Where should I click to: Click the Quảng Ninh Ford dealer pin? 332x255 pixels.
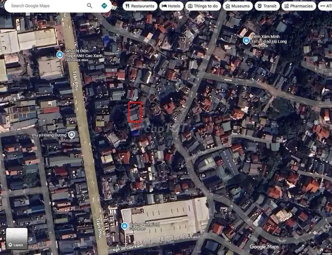[125, 226]
